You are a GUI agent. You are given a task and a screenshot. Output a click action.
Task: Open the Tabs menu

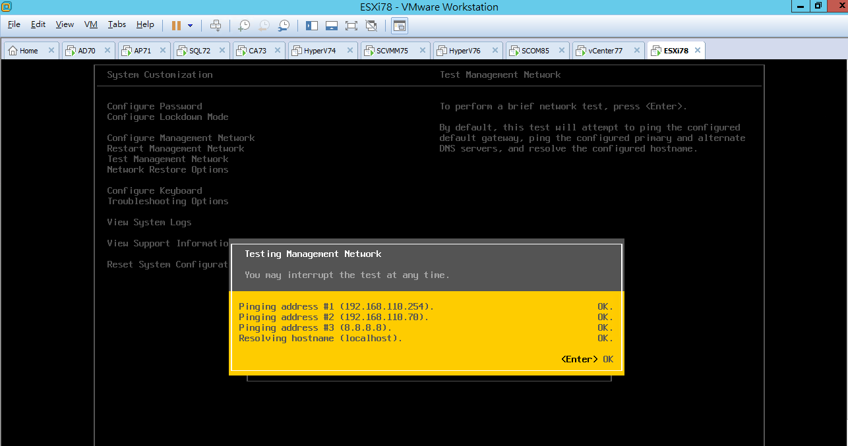[117, 24]
